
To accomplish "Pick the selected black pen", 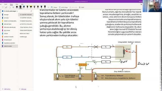I will [x=21, y=7].
